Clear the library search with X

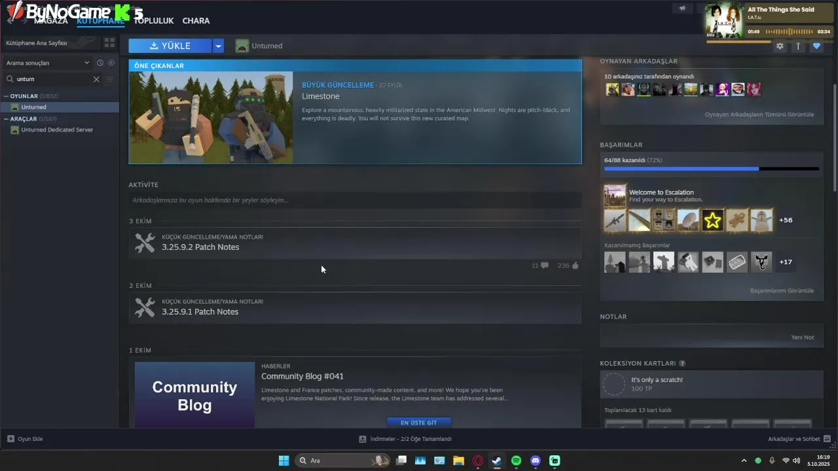click(x=96, y=79)
